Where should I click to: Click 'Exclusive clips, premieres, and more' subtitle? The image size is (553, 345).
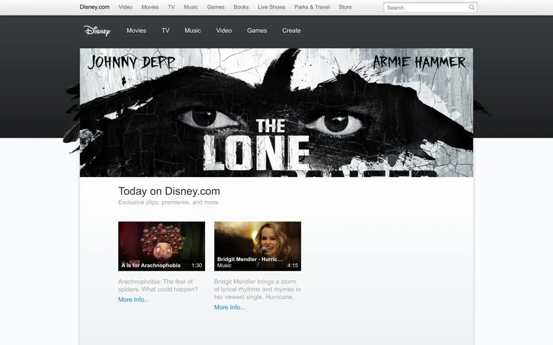[x=168, y=202]
